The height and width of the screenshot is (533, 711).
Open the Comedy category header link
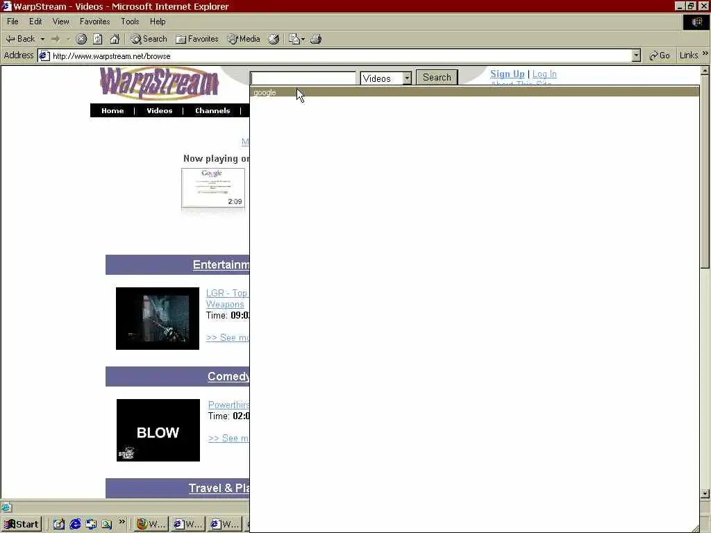click(x=228, y=376)
